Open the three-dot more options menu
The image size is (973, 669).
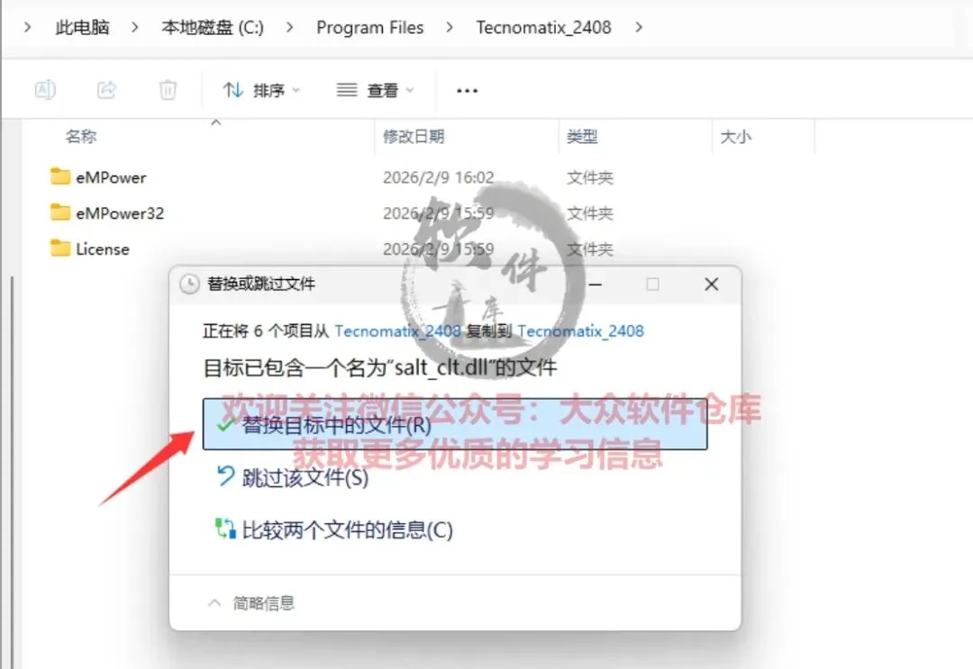coord(467,91)
